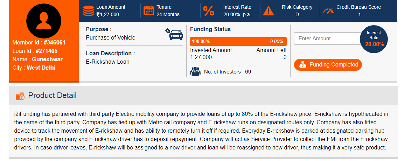412x161 pixels.
Task: Click the Loan Id #271405 text
Action: coord(35,51)
